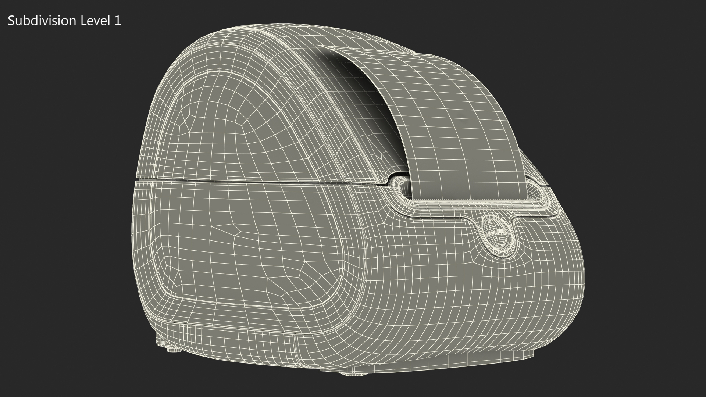Click the number '1' in the overlay label

pyautogui.click(x=118, y=21)
